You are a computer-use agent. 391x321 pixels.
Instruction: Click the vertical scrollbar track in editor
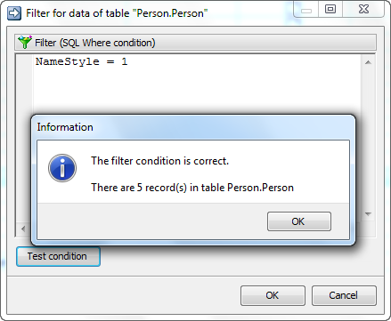pos(368,89)
